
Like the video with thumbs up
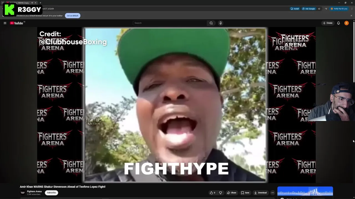(212, 193)
